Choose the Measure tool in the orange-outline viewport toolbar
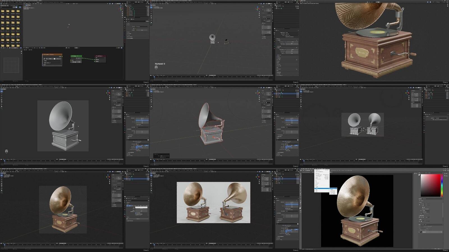 [151, 107]
